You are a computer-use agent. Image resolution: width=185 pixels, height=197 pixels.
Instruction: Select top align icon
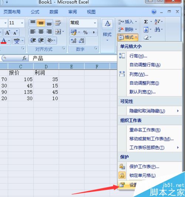coord(33,23)
